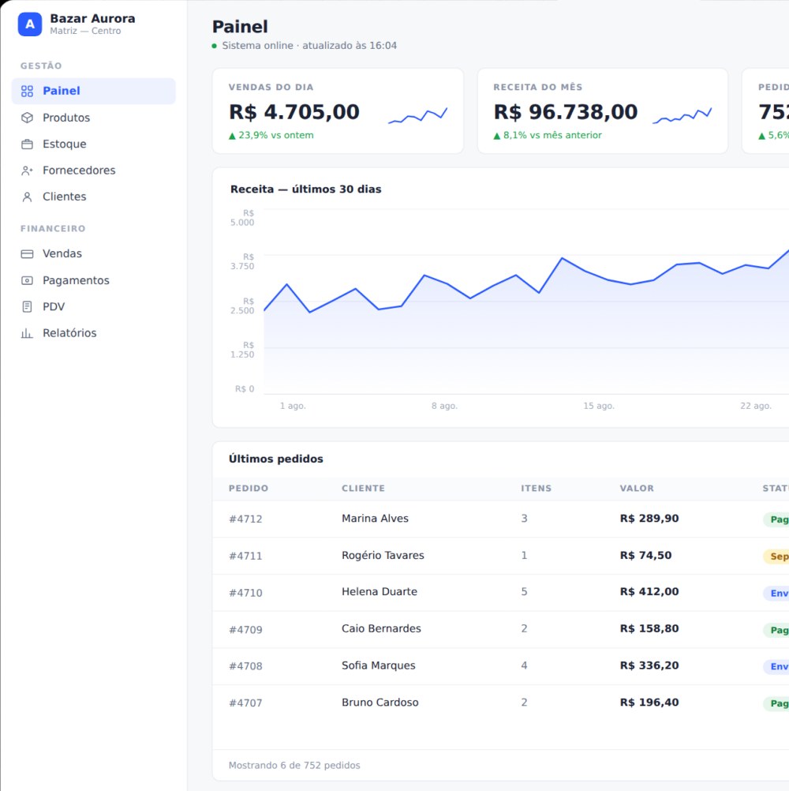789x791 pixels.
Task: Click the R$ 4.705,00 daily sales value
Action: pyautogui.click(x=294, y=112)
